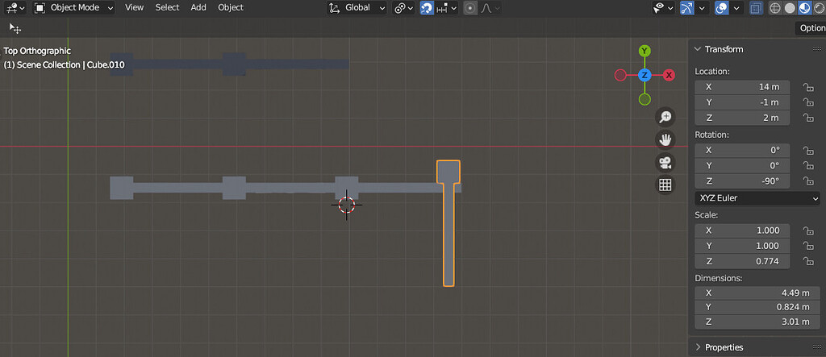This screenshot has height=357, width=826.
Task: Select solid viewport shading sphere
Action: tap(791, 8)
